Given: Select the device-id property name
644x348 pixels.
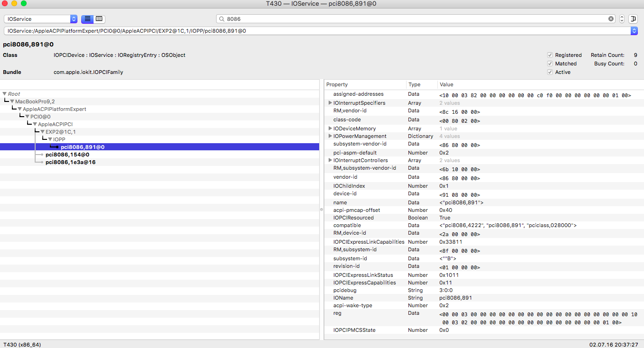Looking at the screenshot, I should point(345,193).
